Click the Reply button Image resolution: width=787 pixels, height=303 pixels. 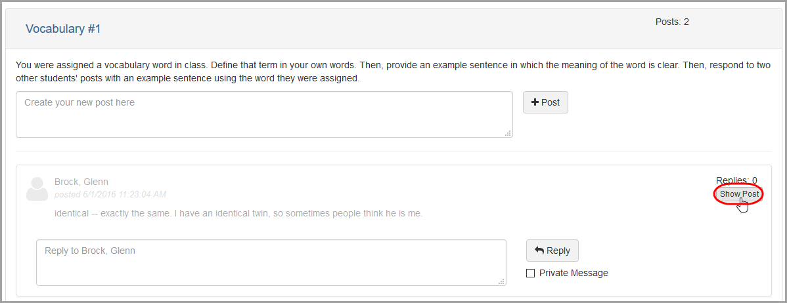coord(552,251)
